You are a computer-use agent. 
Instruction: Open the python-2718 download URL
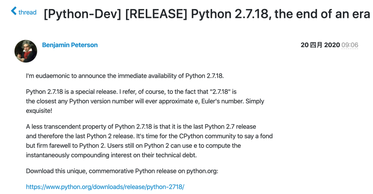tap(105, 187)
